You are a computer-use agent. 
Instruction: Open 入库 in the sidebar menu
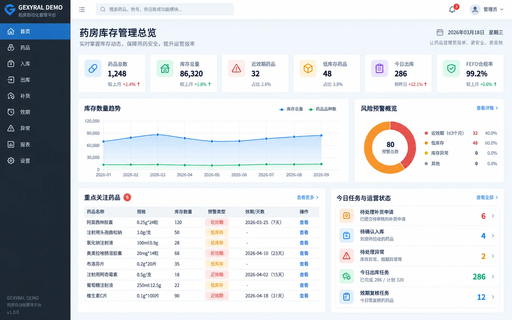click(x=35, y=64)
